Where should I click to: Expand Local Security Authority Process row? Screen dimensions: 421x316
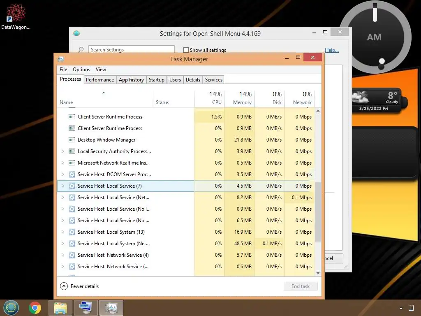[62, 151]
